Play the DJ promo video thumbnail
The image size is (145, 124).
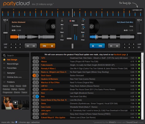pos(15,103)
